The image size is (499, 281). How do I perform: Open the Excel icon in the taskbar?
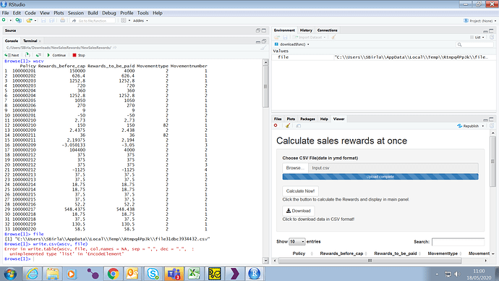pyautogui.click(x=194, y=274)
